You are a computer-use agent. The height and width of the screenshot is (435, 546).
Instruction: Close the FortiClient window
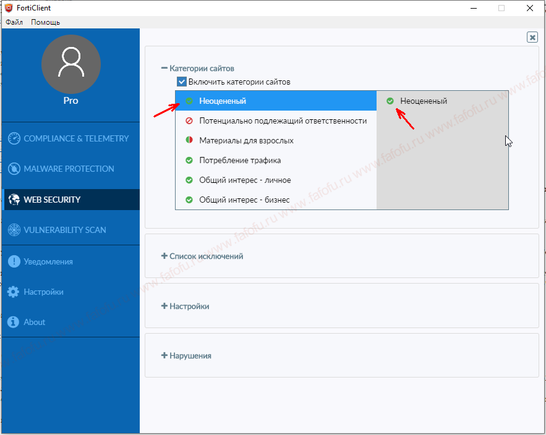click(530, 8)
